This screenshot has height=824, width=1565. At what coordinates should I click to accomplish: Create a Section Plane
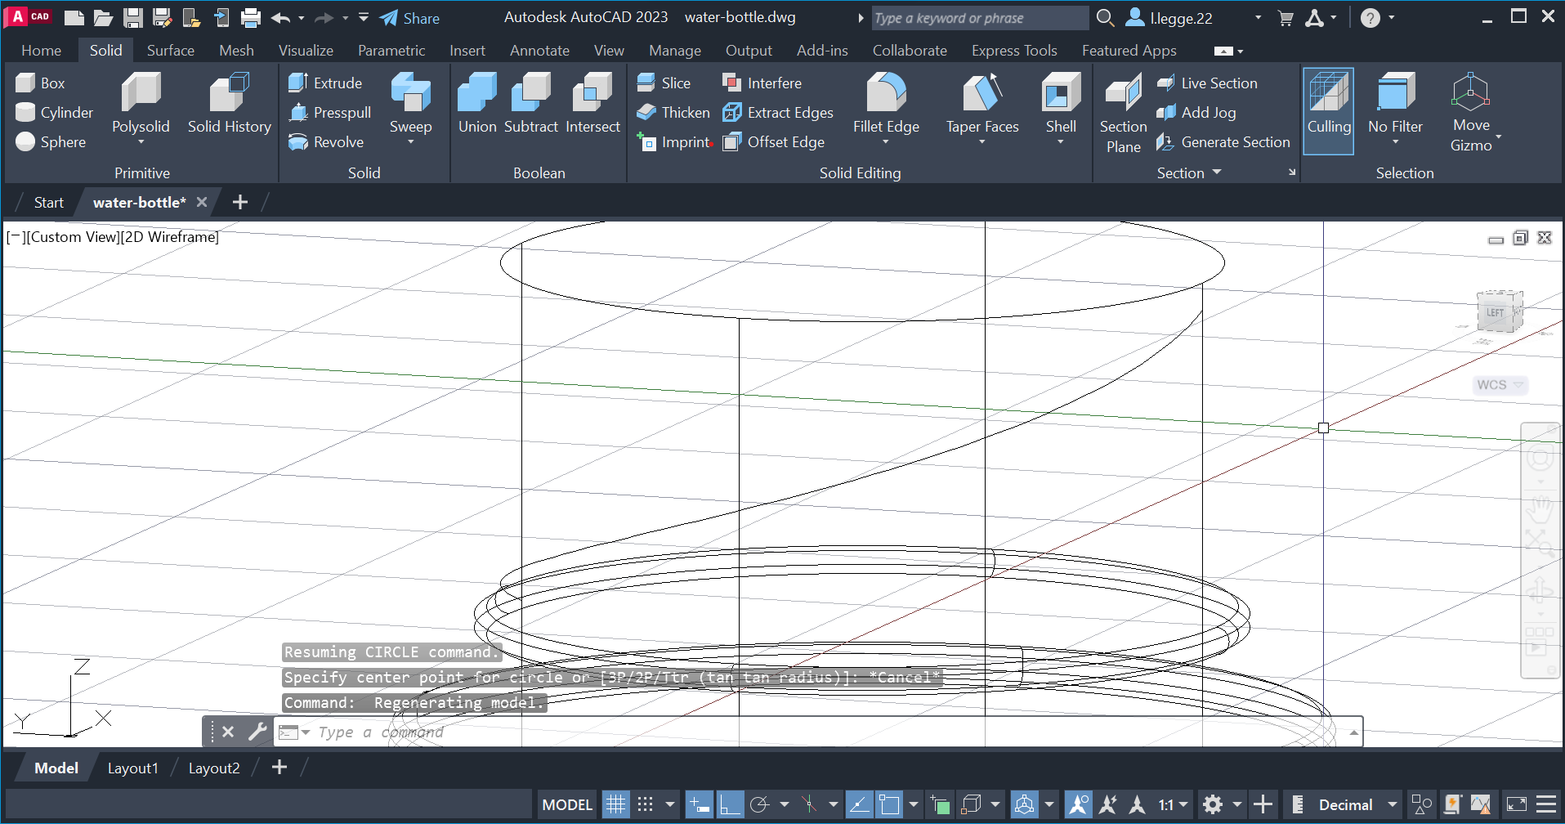pyautogui.click(x=1123, y=112)
